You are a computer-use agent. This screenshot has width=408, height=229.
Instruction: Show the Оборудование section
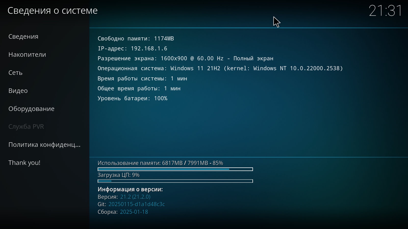point(31,109)
